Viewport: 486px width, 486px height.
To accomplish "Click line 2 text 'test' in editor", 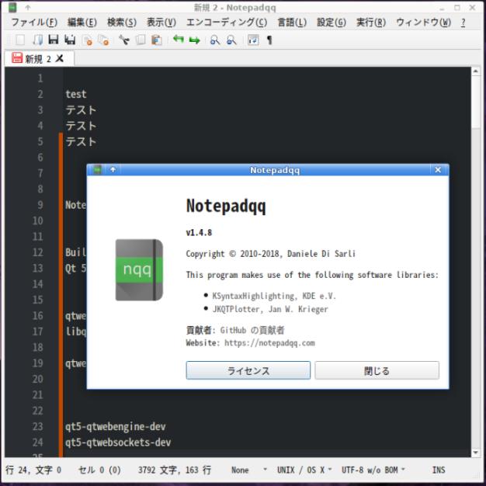I will (x=76, y=94).
